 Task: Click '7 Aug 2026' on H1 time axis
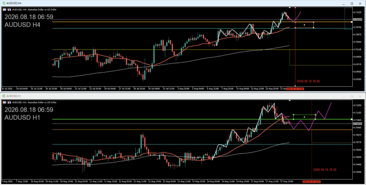pyautogui.click(x=6, y=181)
